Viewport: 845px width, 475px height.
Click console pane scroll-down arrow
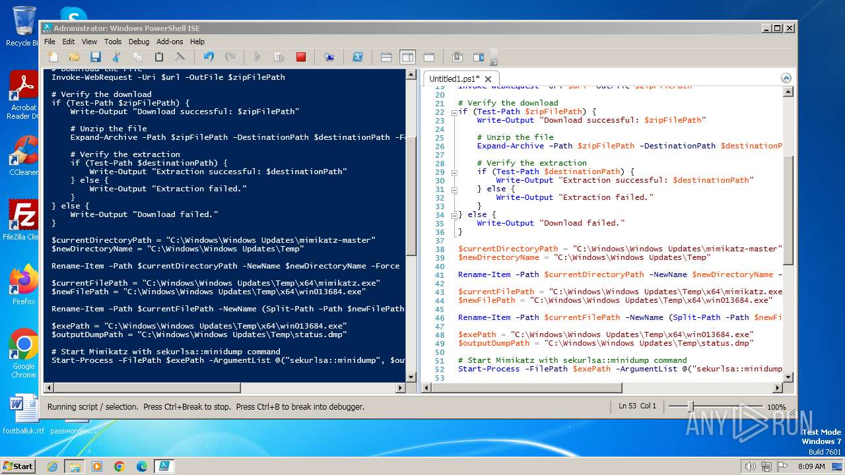[411, 377]
